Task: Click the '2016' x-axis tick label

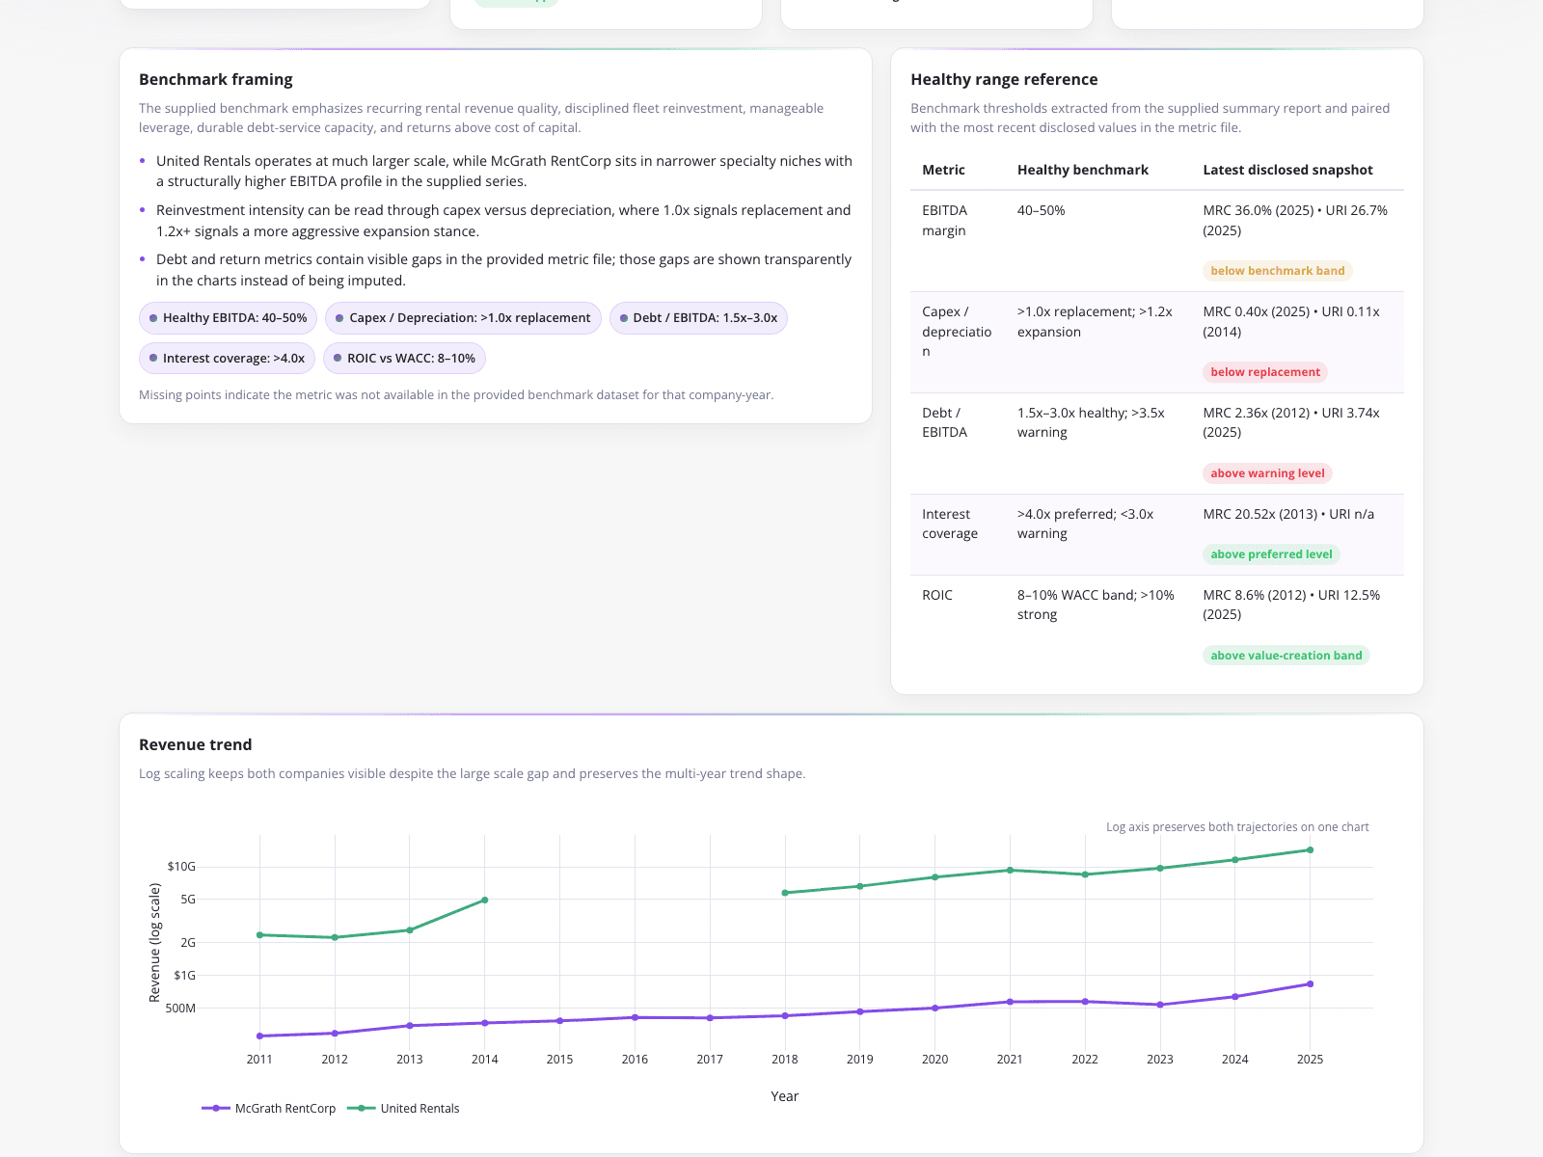Action: [x=635, y=1060]
